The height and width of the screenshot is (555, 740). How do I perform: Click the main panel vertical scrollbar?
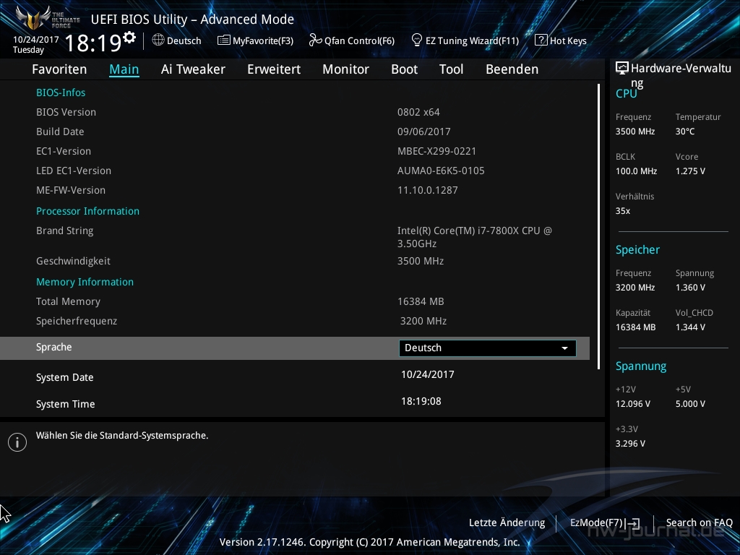pos(598,226)
